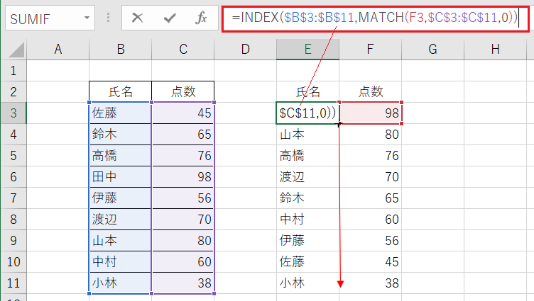Select row 1 header
The width and height of the screenshot is (534, 301).
pos(13,71)
